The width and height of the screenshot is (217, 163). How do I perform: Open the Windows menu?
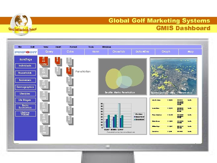coord(106,47)
